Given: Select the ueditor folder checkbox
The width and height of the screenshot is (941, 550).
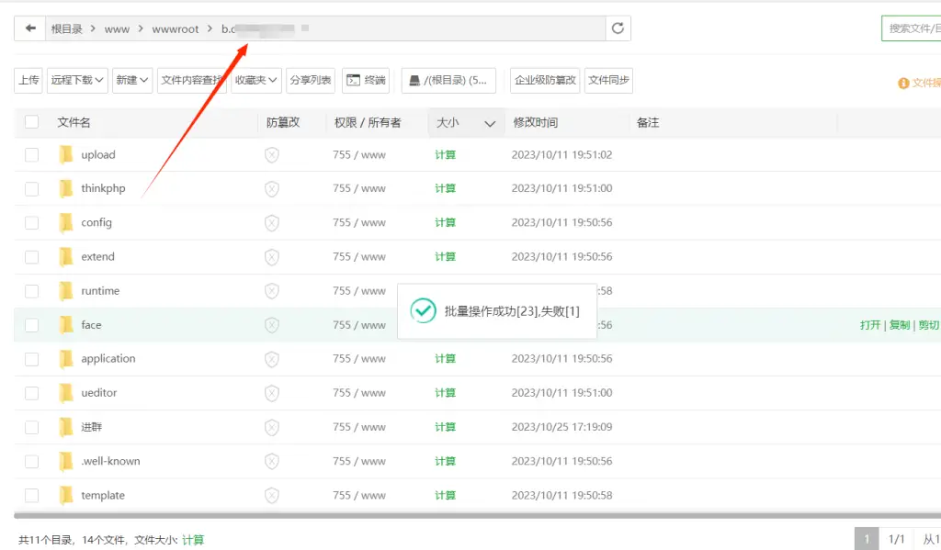Looking at the screenshot, I should click(x=32, y=393).
